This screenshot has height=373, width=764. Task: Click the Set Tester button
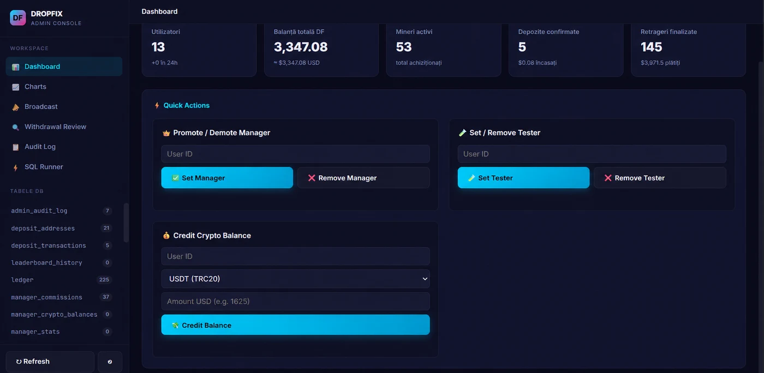[x=523, y=178]
